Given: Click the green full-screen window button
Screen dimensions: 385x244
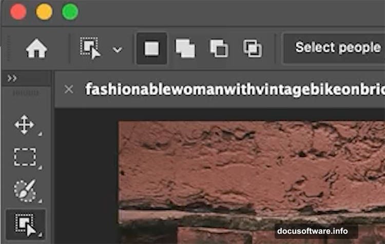Looking at the screenshot, I should coord(70,12).
